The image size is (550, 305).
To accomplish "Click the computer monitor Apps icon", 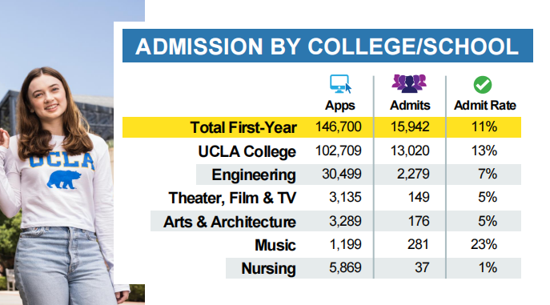I will (340, 84).
